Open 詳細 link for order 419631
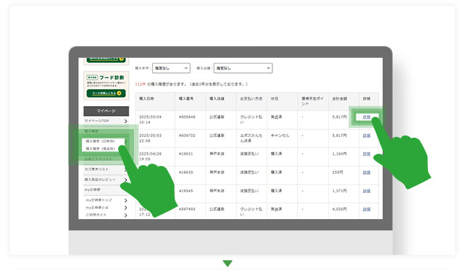The height and width of the screenshot is (270, 464). (x=366, y=154)
